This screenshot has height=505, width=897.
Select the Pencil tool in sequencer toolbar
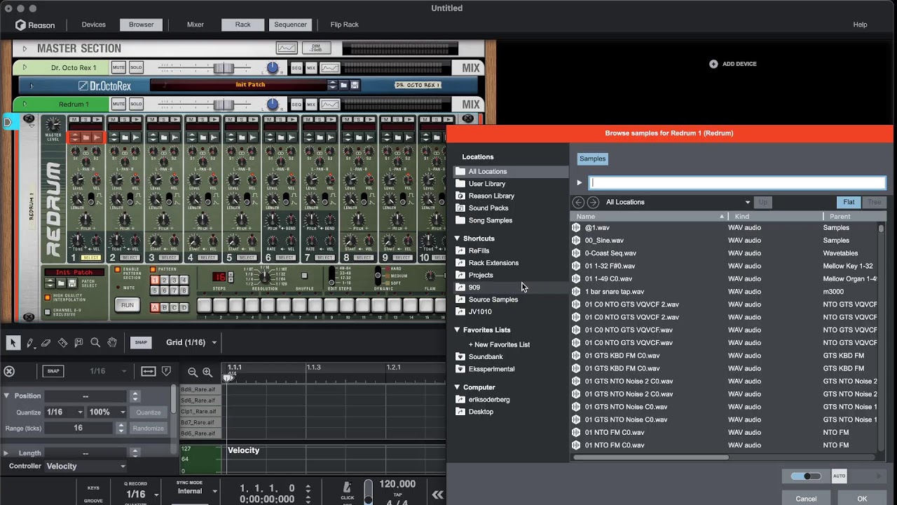pyautogui.click(x=30, y=342)
